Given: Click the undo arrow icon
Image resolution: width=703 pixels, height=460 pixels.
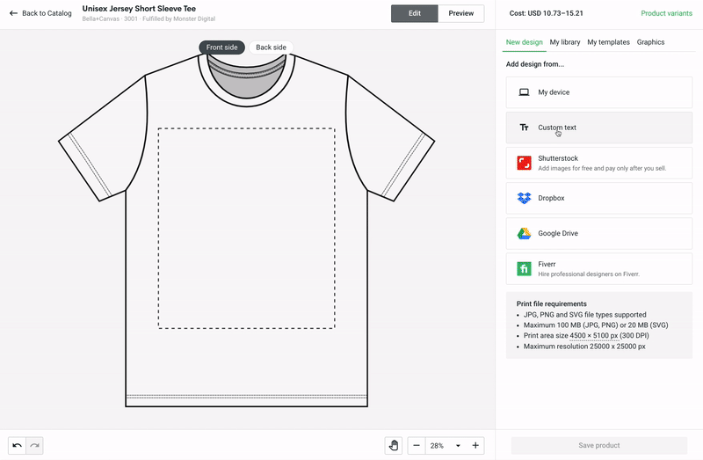Looking at the screenshot, I should point(17,446).
